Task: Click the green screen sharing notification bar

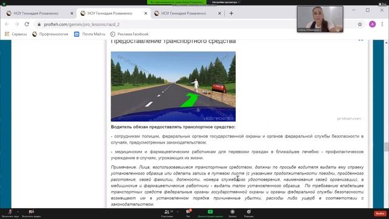Action: pyautogui.click(x=177, y=2)
